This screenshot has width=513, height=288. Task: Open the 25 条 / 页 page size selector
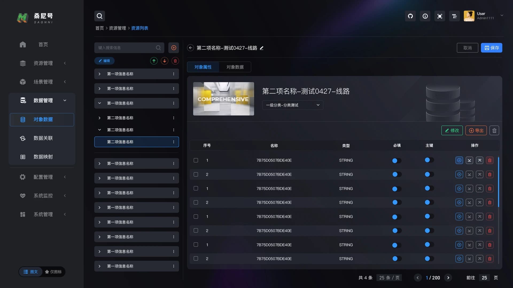click(389, 278)
